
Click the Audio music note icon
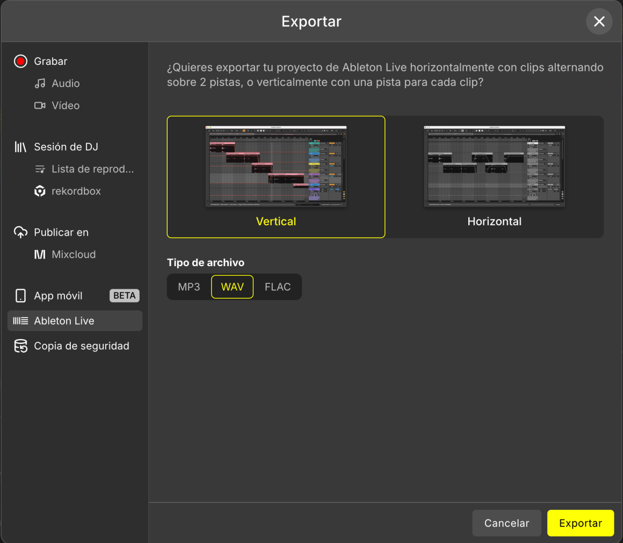click(40, 84)
